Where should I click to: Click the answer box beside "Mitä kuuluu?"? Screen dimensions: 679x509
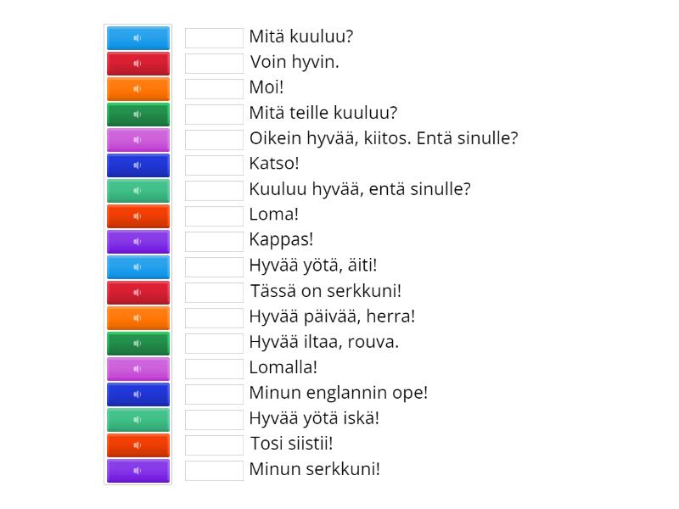click(214, 38)
